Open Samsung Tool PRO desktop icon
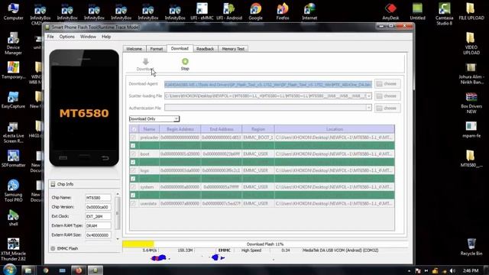 13,190
